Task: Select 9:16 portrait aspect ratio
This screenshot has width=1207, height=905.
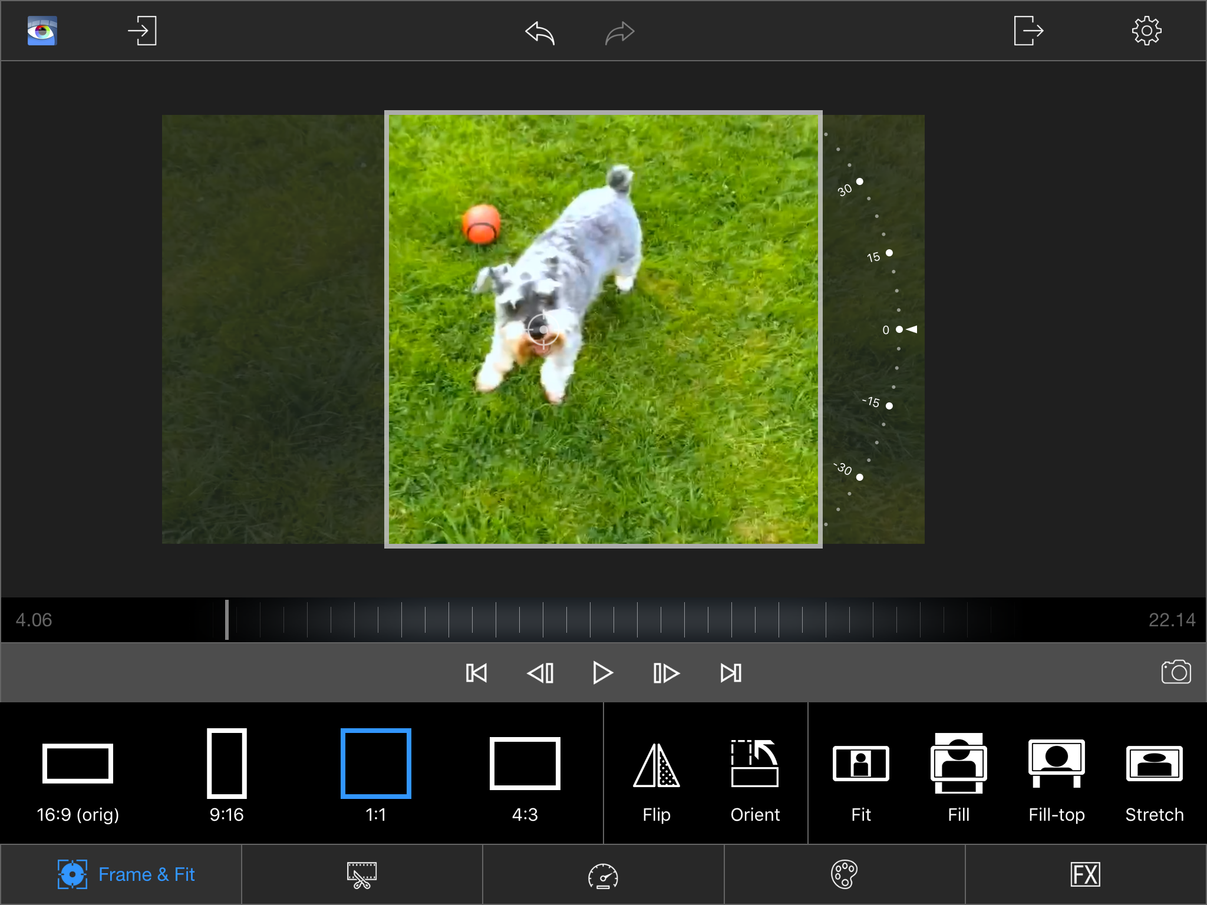Action: pos(227,777)
